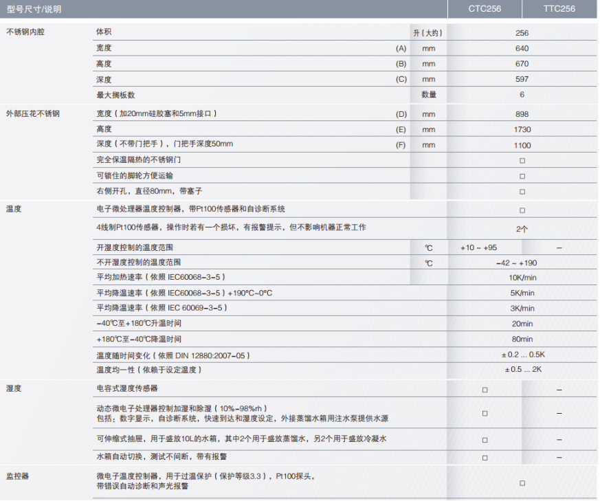Viewport: 600px width, 501px height.
Task: Tick the checkbox for 完全保温隔热的不锈钢门
Action: (522, 160)
